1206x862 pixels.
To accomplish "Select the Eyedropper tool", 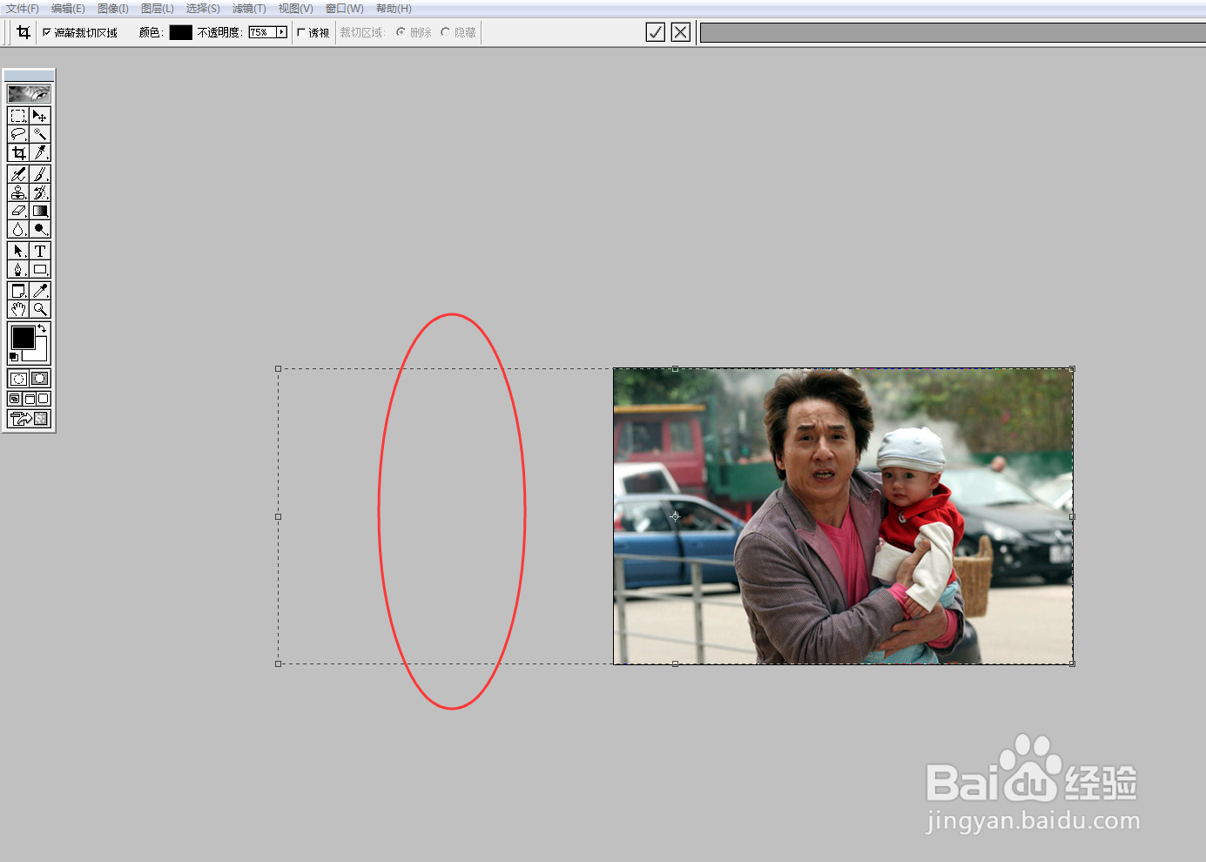I will pyautogui.click(x=40, y=291).
